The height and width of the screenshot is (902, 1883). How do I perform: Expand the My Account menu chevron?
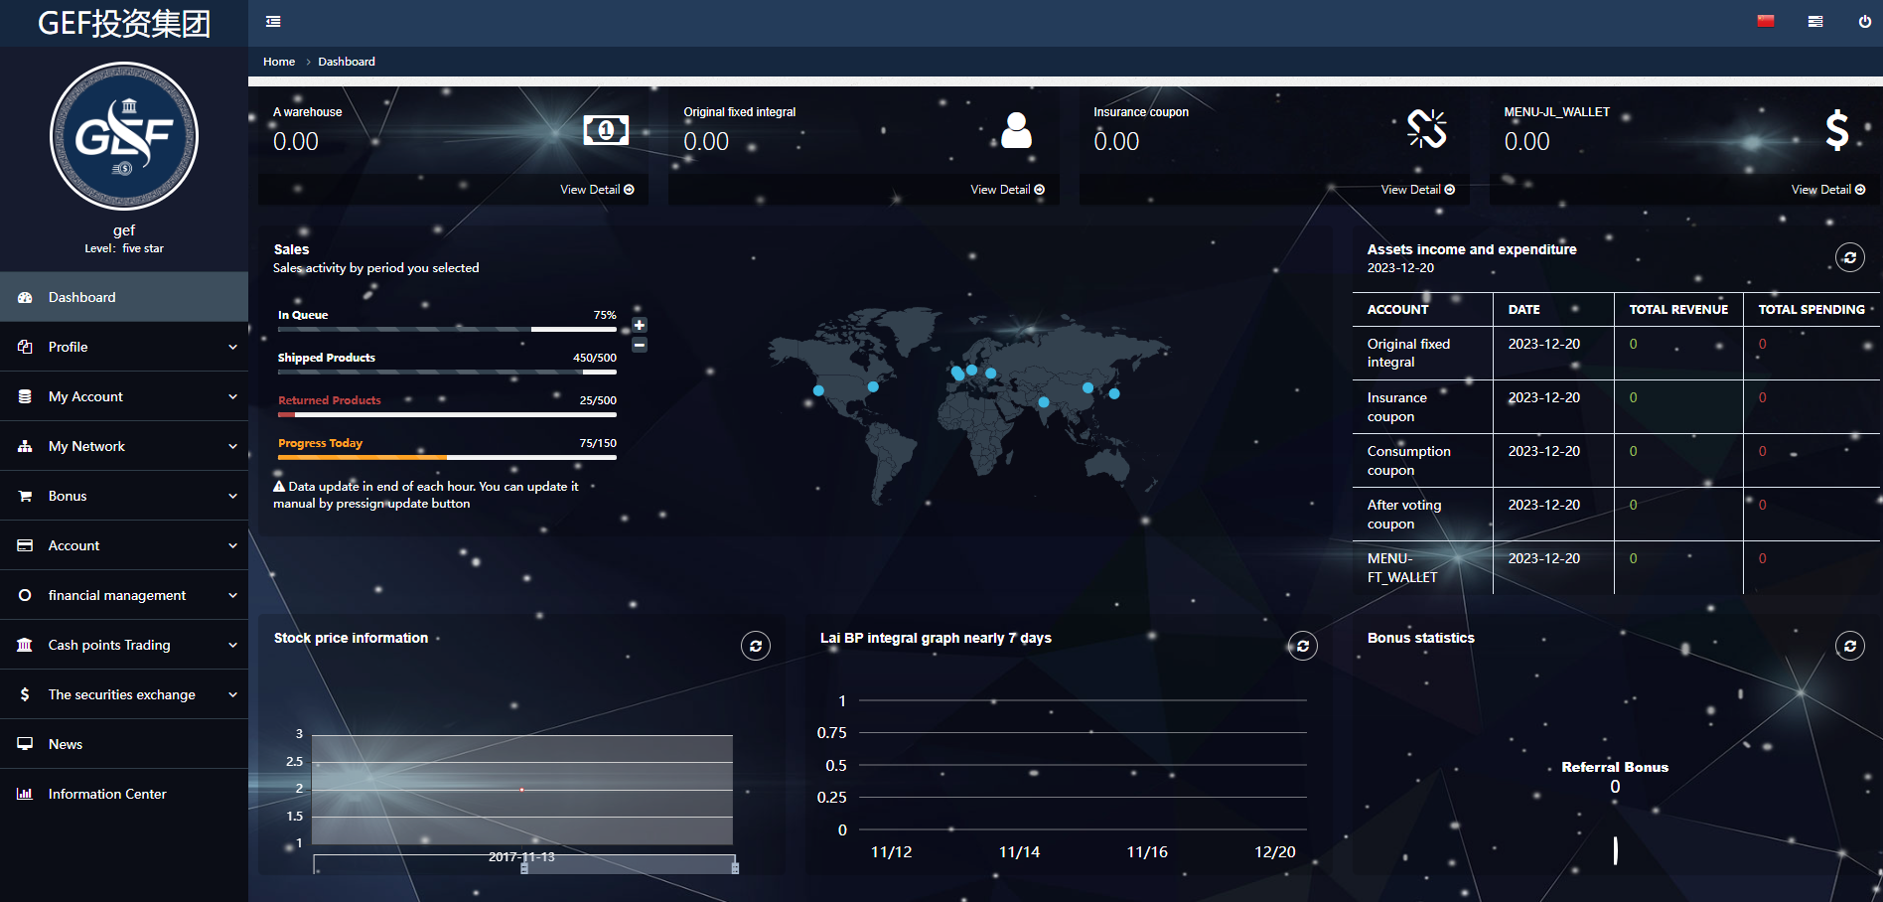pos(232,396)
